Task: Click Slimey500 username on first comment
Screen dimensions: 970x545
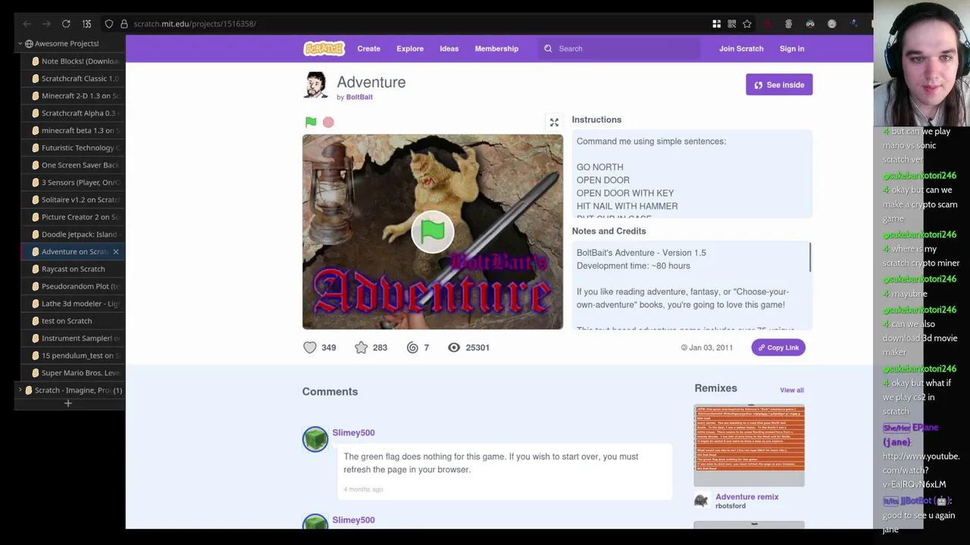Action: click(x=353, y=432)
